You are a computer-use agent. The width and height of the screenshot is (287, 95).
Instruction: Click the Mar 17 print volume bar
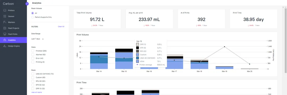click(174, 62)
